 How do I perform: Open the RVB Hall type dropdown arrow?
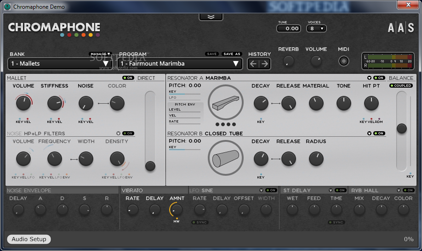click(x=399, y=190)
